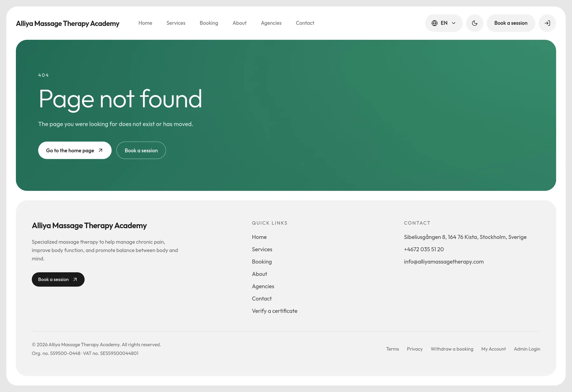Follow the Booking quick link in footer
Viewport: 572px width, 392px height.
pos(262,262)
